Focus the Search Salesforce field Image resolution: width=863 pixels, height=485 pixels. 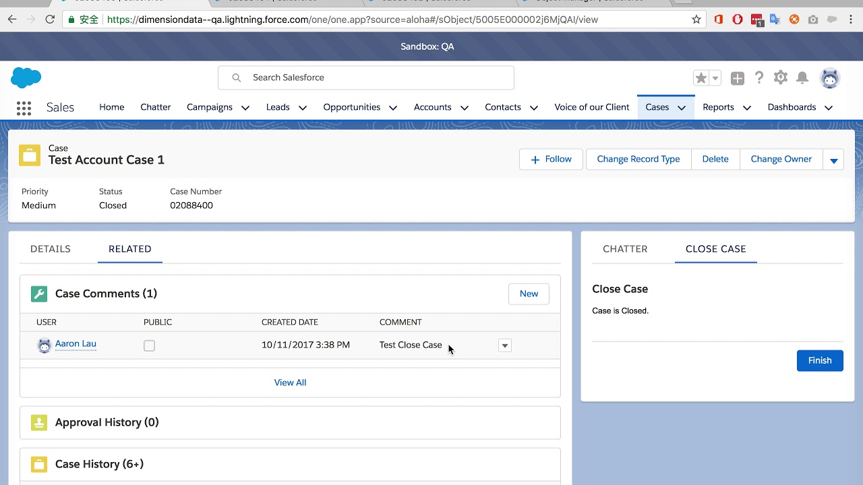pyautogui.click(x=366, y=77)
